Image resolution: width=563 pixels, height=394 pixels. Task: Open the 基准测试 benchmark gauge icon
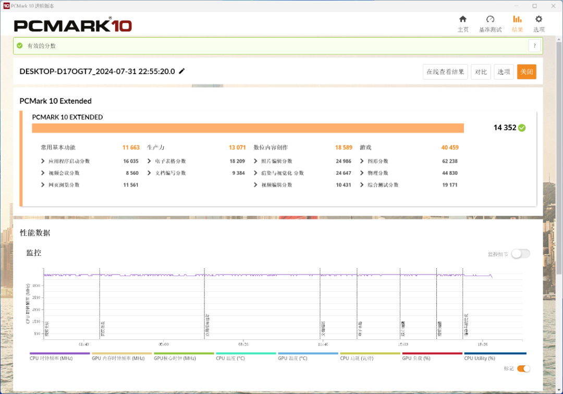(490, 19)
